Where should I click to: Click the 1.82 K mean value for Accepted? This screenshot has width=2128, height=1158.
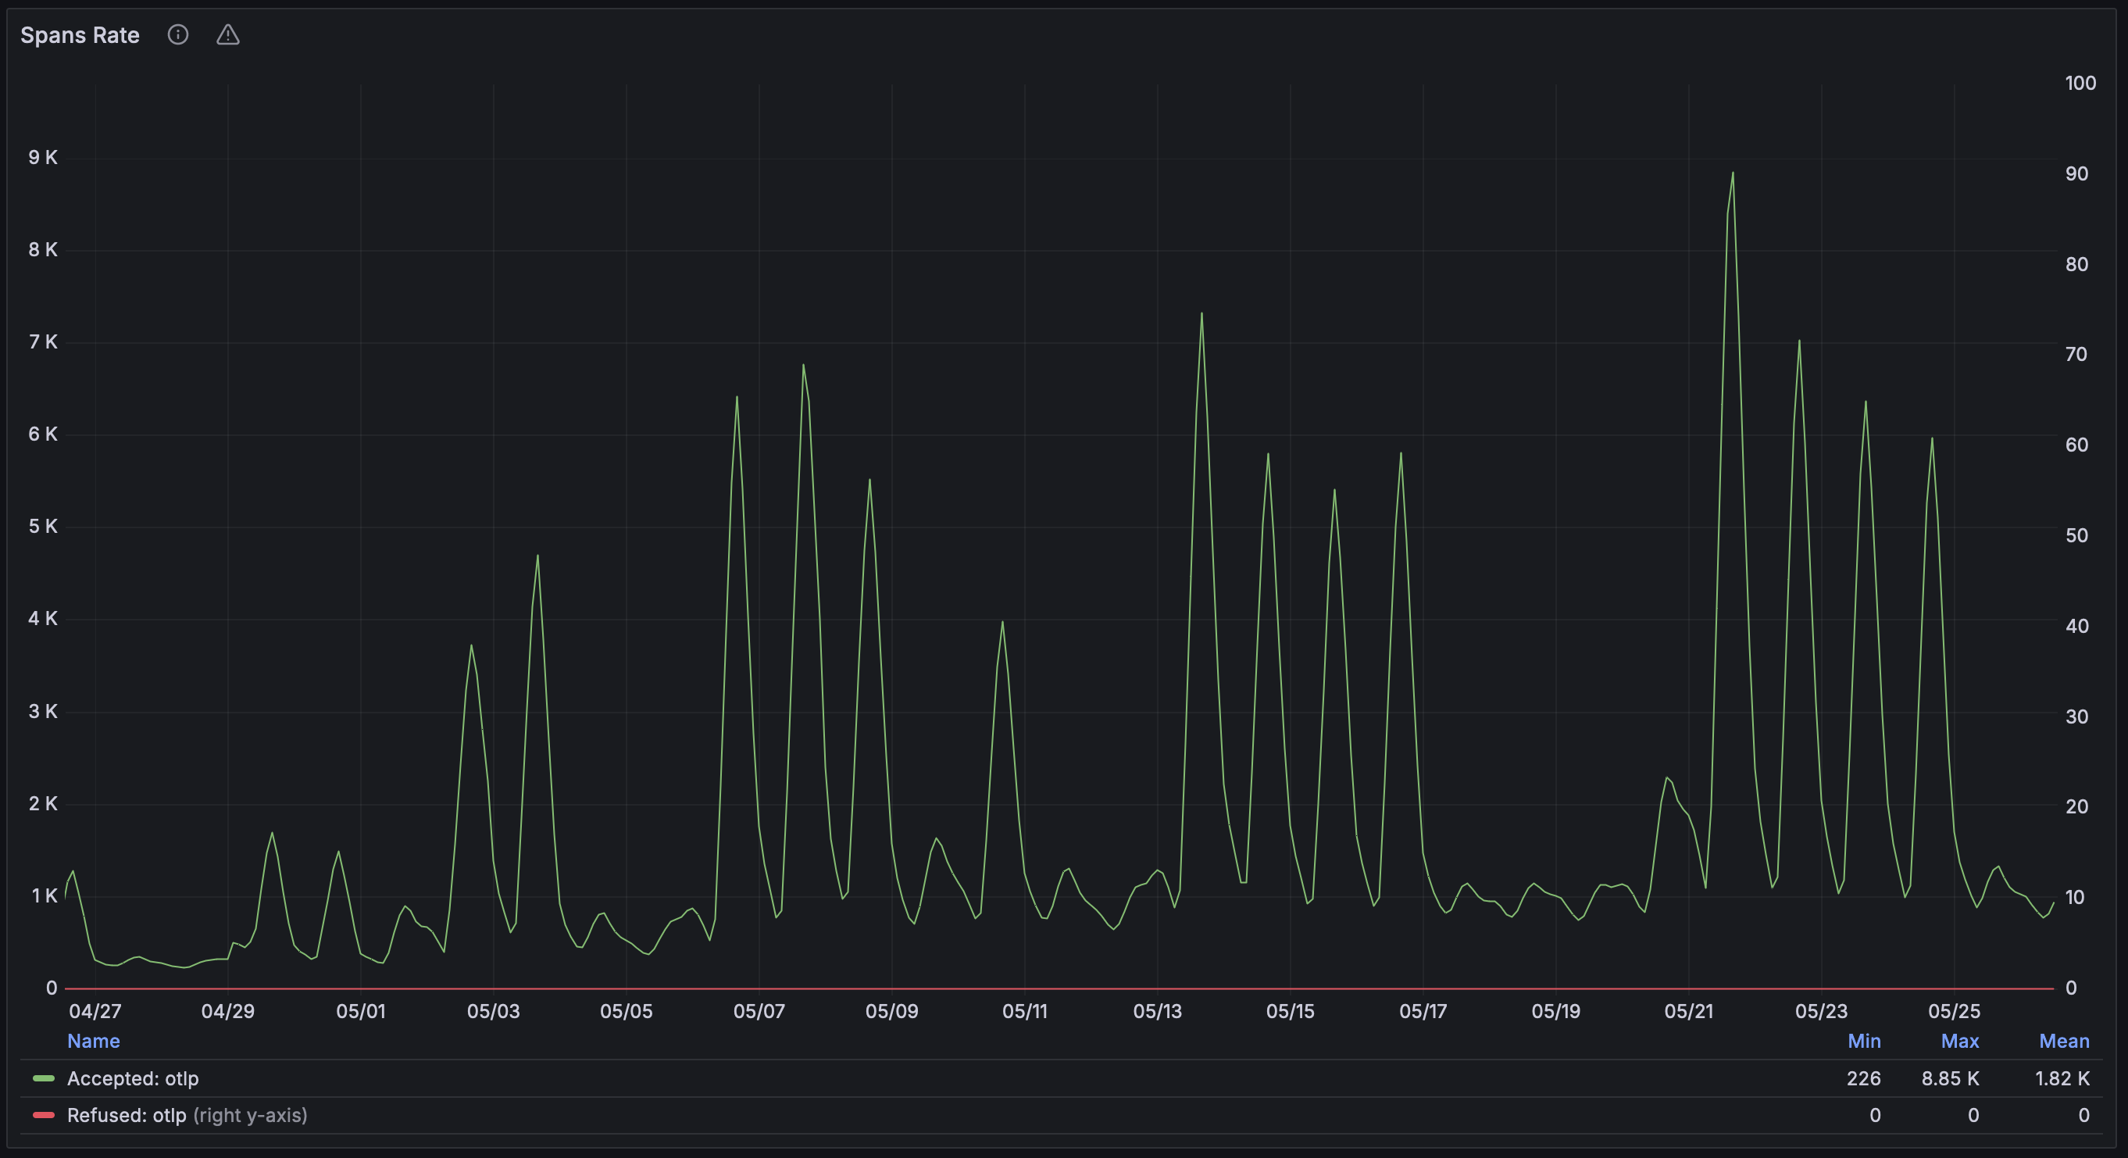(x=2062, y=1078)
